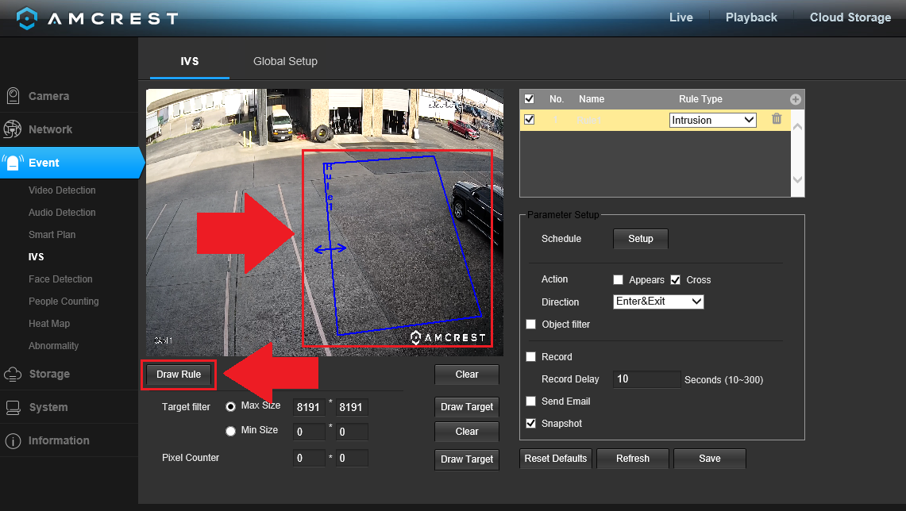Click the Camera sidebar icon
The height and width of the screenshot is (511, 906).
click(x=13, y=96)
